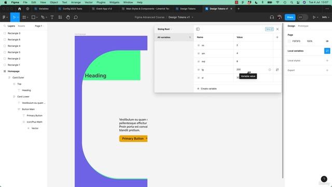Viewport: 332px width, 187px height.
Task: Click the Primary Button on canvas
Action: click(133, 139)
